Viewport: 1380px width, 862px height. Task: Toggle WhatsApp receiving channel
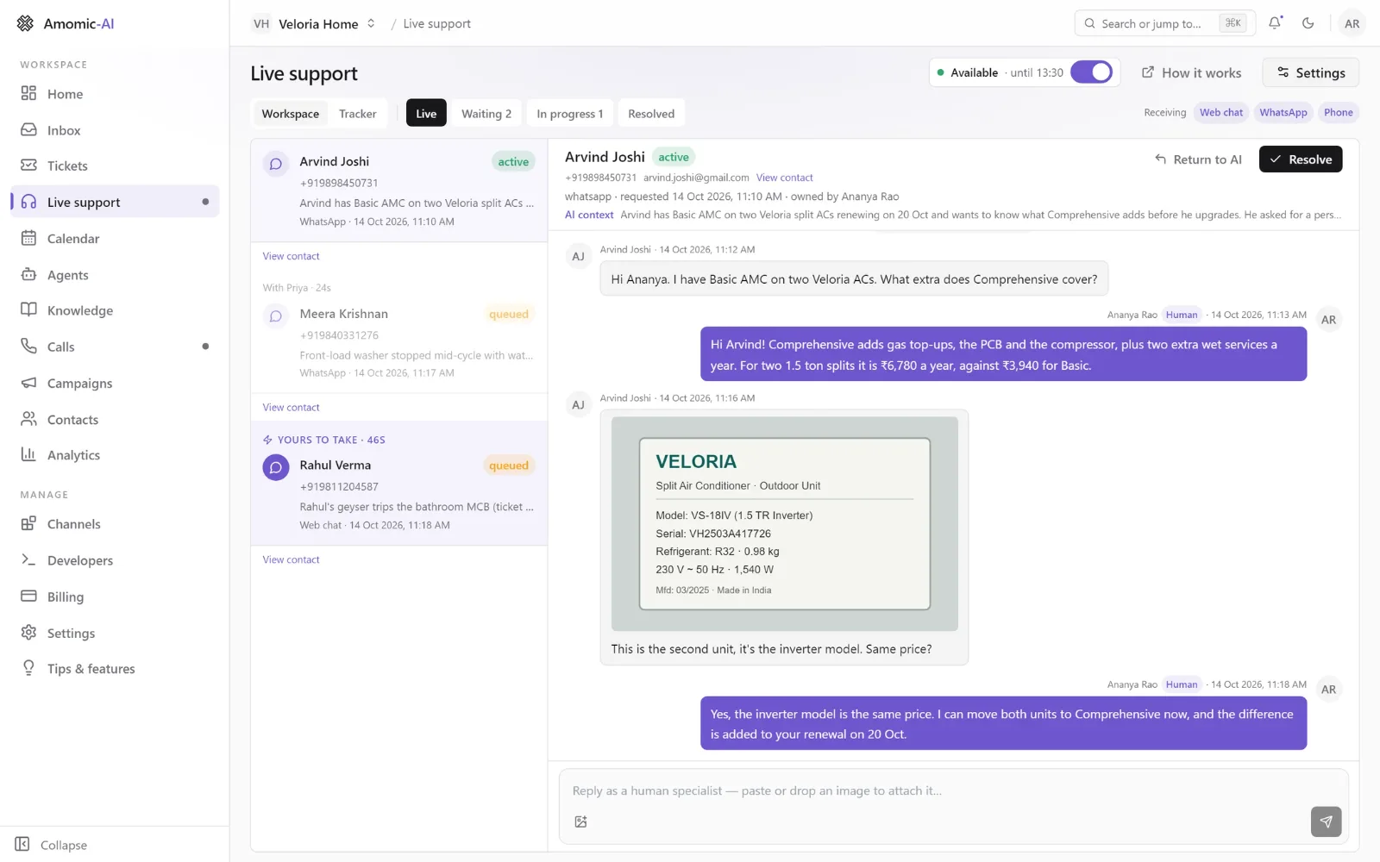click(1283, 113)
